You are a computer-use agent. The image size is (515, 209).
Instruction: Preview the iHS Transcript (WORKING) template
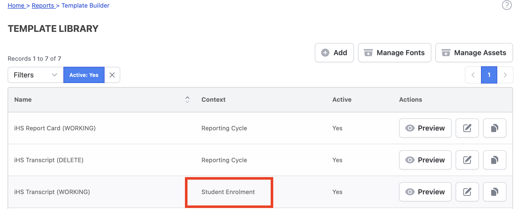(x=425, y=192)
